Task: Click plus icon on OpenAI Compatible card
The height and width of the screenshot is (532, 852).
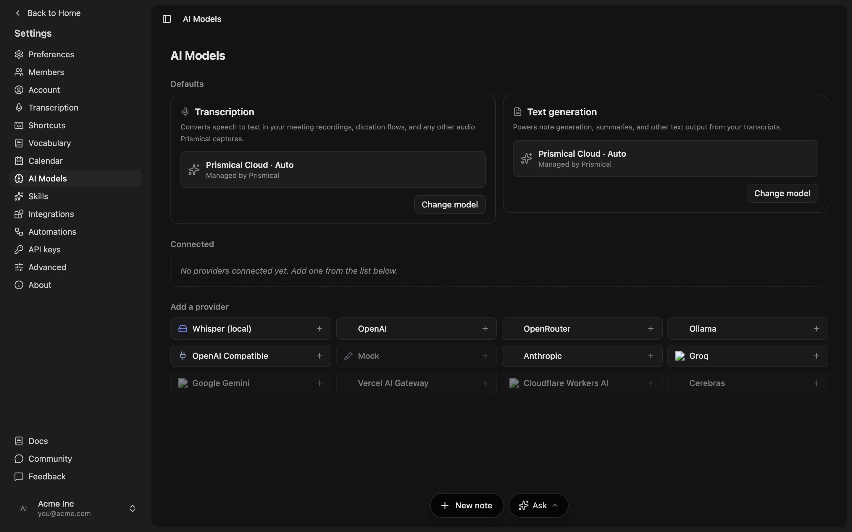Action: click(319, 356)
